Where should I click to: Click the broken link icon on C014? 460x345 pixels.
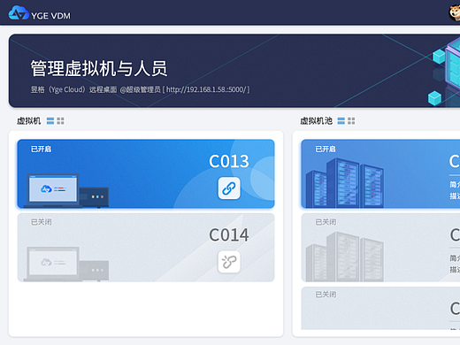tap(229, 262)
